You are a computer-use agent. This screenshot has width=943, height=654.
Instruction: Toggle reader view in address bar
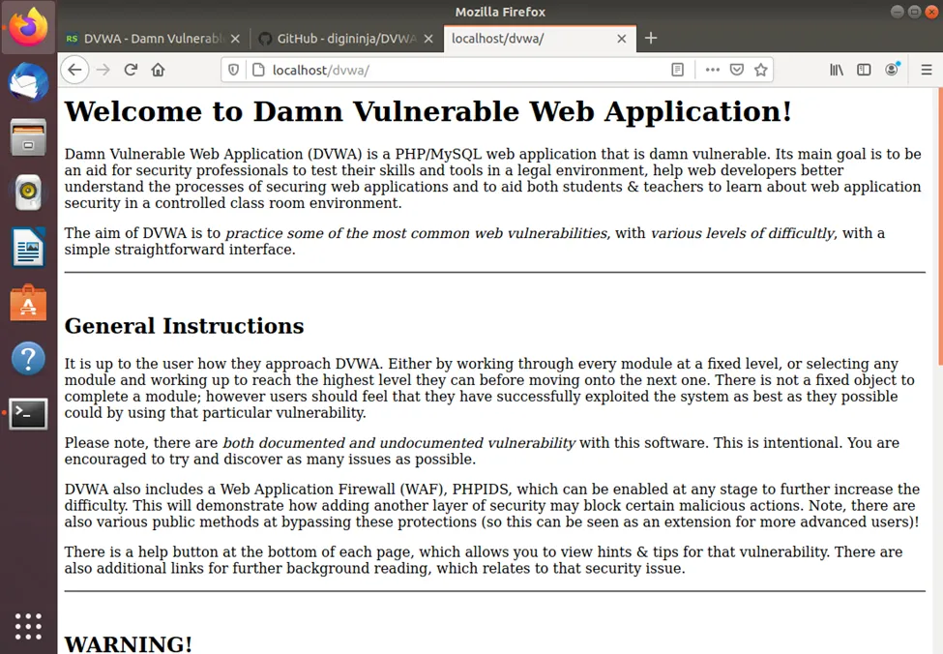(677, 71)
